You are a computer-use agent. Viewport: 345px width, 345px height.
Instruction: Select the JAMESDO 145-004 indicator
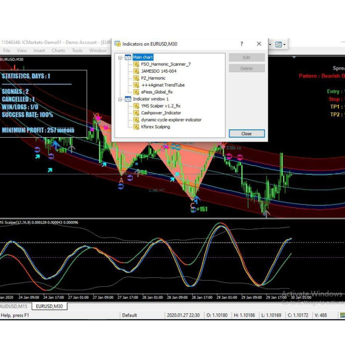point(158,71)
